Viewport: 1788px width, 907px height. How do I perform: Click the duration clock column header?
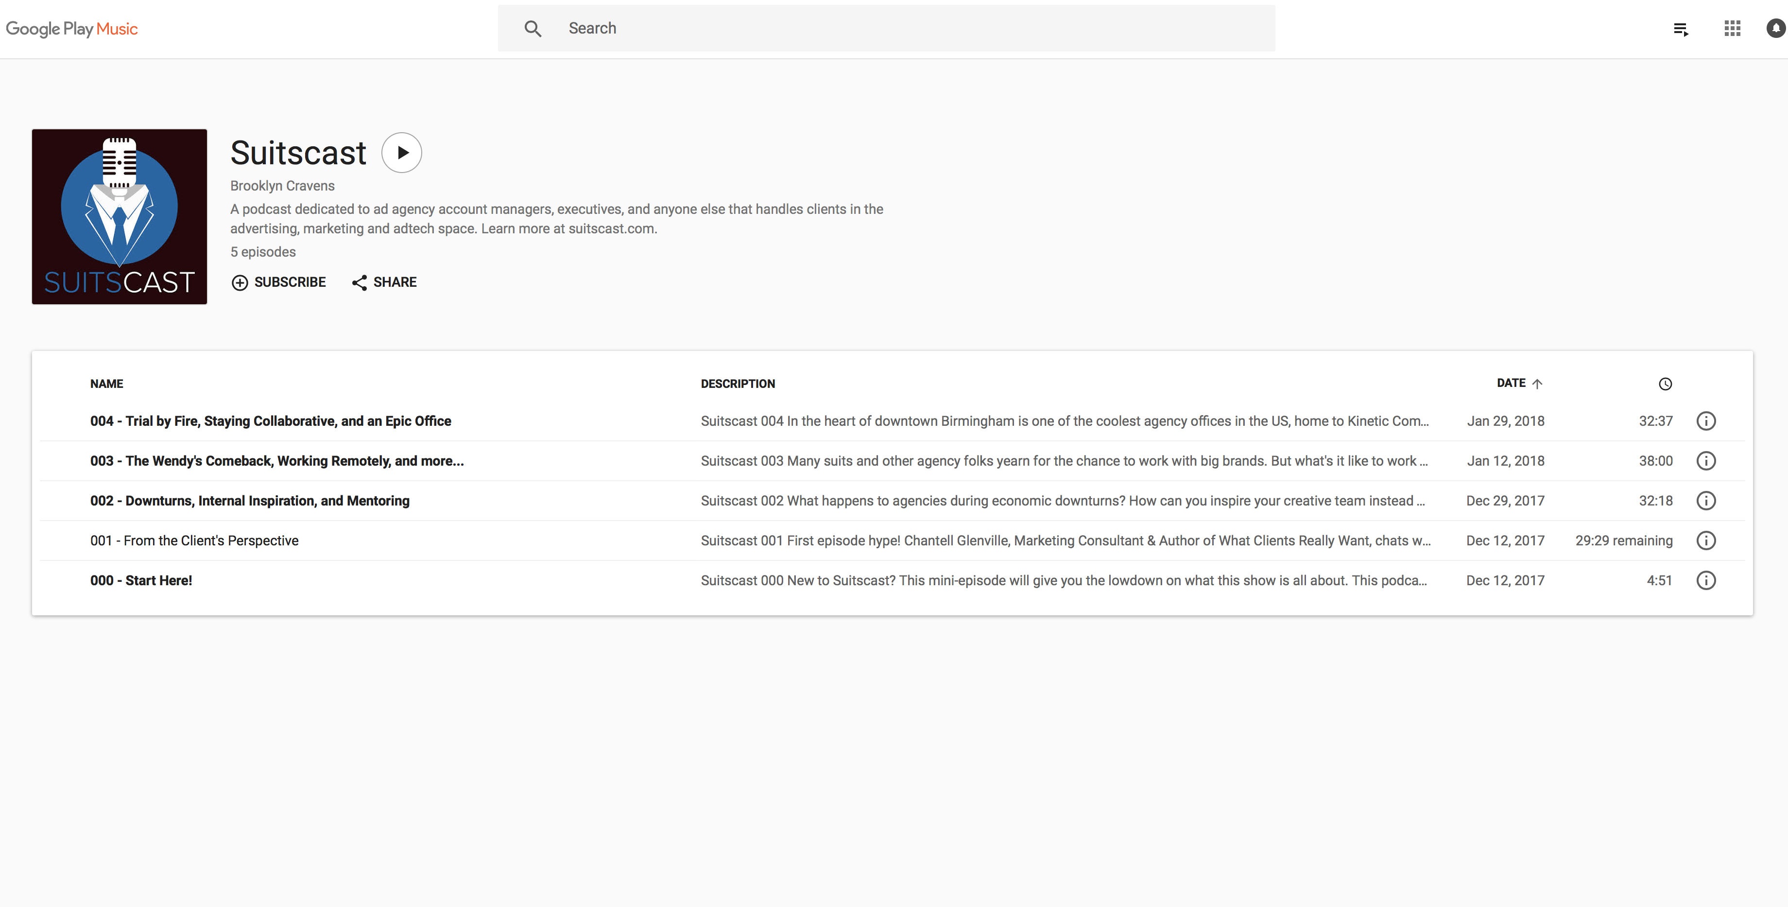pos(1665,384)
